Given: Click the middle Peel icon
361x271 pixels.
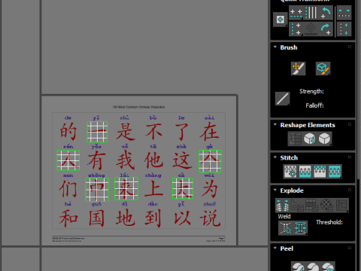Looking at the screenshot, I should [313, 266].
